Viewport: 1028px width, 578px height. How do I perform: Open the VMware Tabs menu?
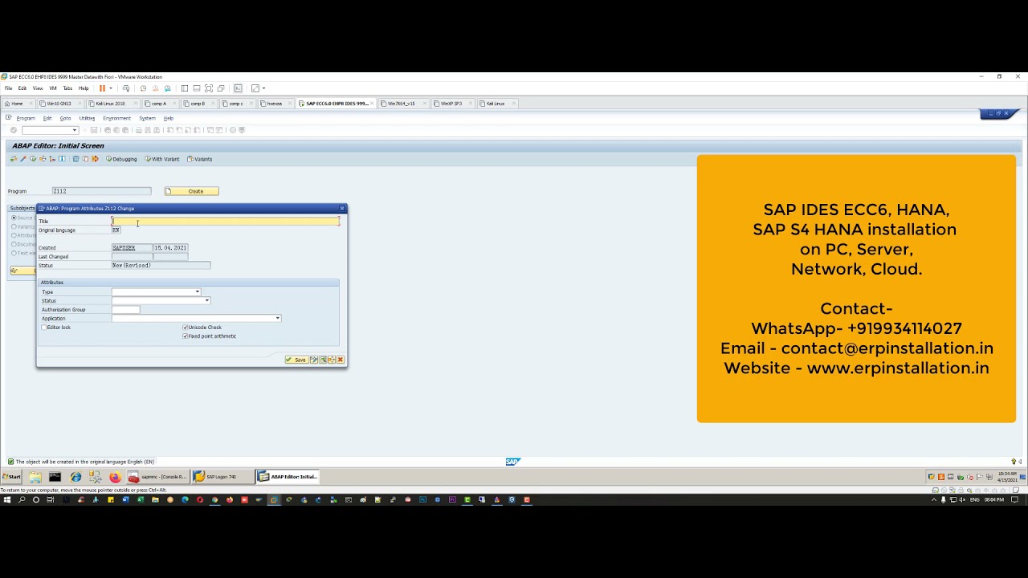(67, 88)
